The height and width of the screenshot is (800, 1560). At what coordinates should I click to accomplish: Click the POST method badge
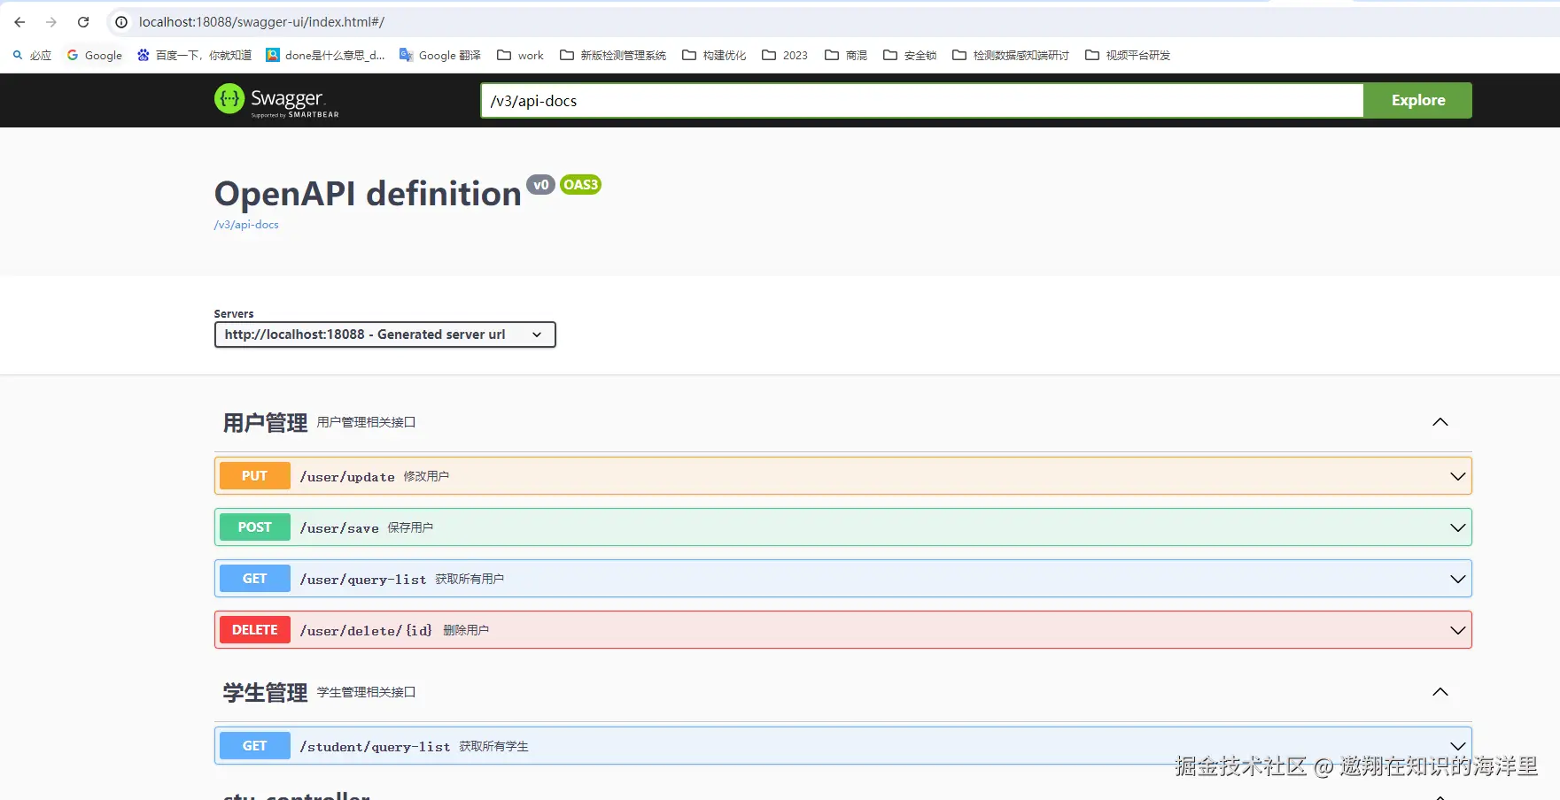(254, 527)
